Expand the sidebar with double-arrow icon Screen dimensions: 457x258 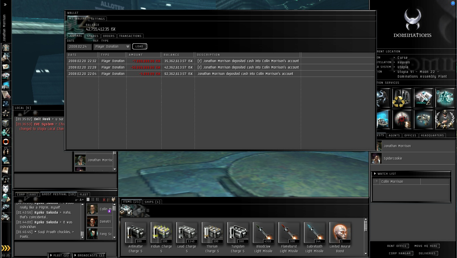click(x=5, y=5)
